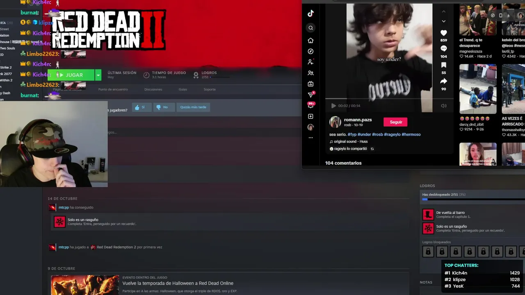The height and width of the screenshot is (295, 525).
Task: Go to the next video with down chevron
Action: click(443, 21)
